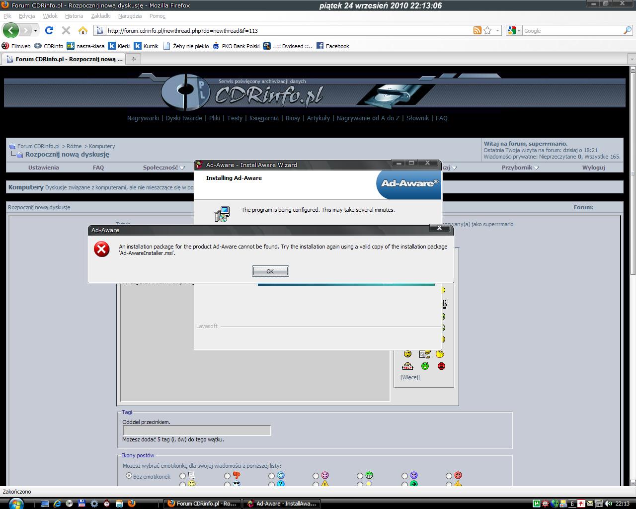Image resolution: width=636 pixels, height=509 pixels.
Task: Click the installer progress bar
Action: click(x=346, y=284)
